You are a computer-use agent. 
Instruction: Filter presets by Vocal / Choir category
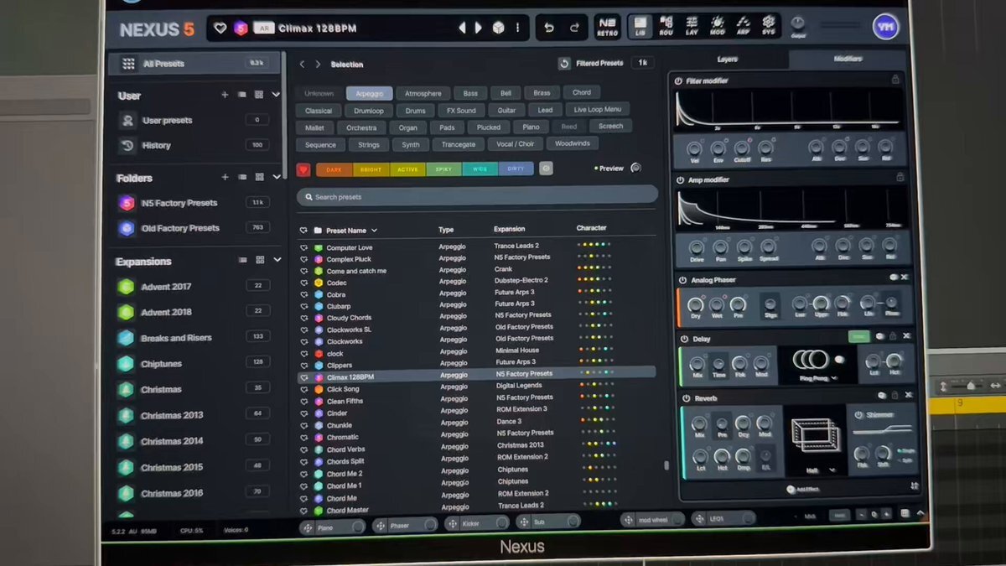(516, 144)
